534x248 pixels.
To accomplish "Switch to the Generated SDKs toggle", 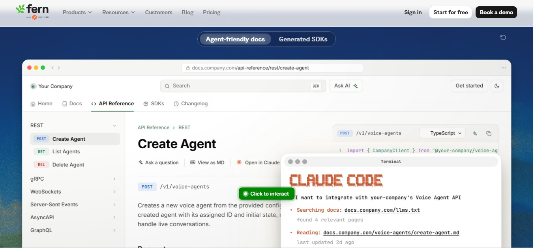I will 303,39.
